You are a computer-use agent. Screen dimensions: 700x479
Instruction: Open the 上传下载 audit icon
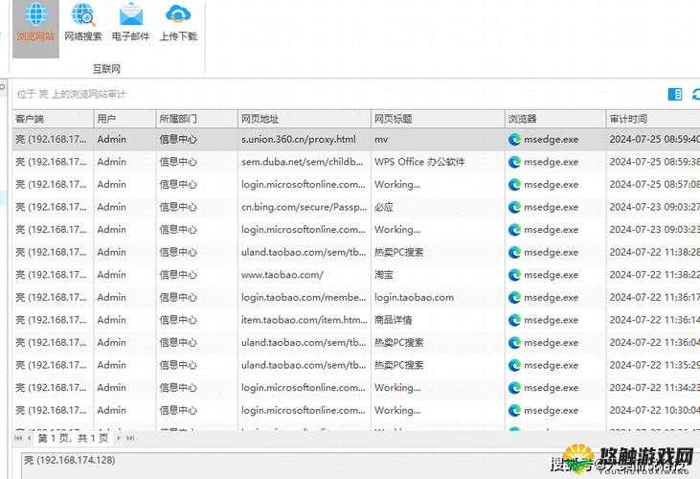[x=178, y=22]
